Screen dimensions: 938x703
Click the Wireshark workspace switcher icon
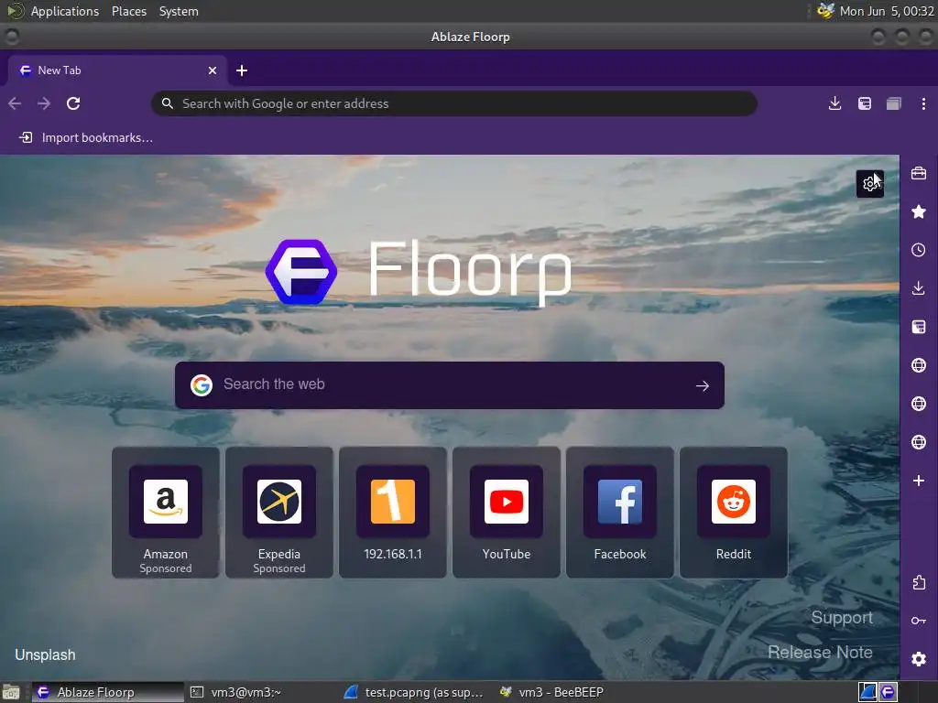(868, 692)
